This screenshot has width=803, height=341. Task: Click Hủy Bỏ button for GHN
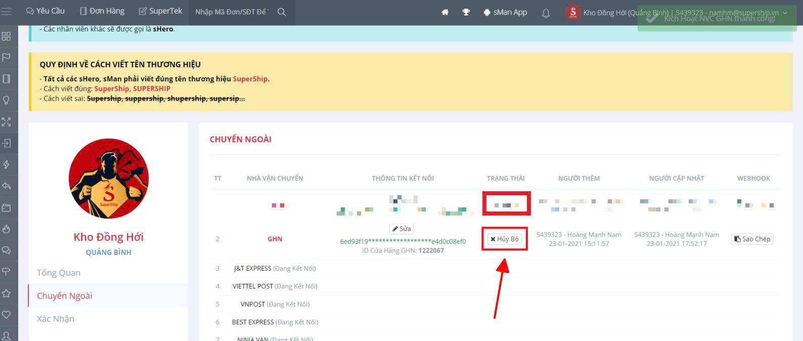(x=504, y=239)
